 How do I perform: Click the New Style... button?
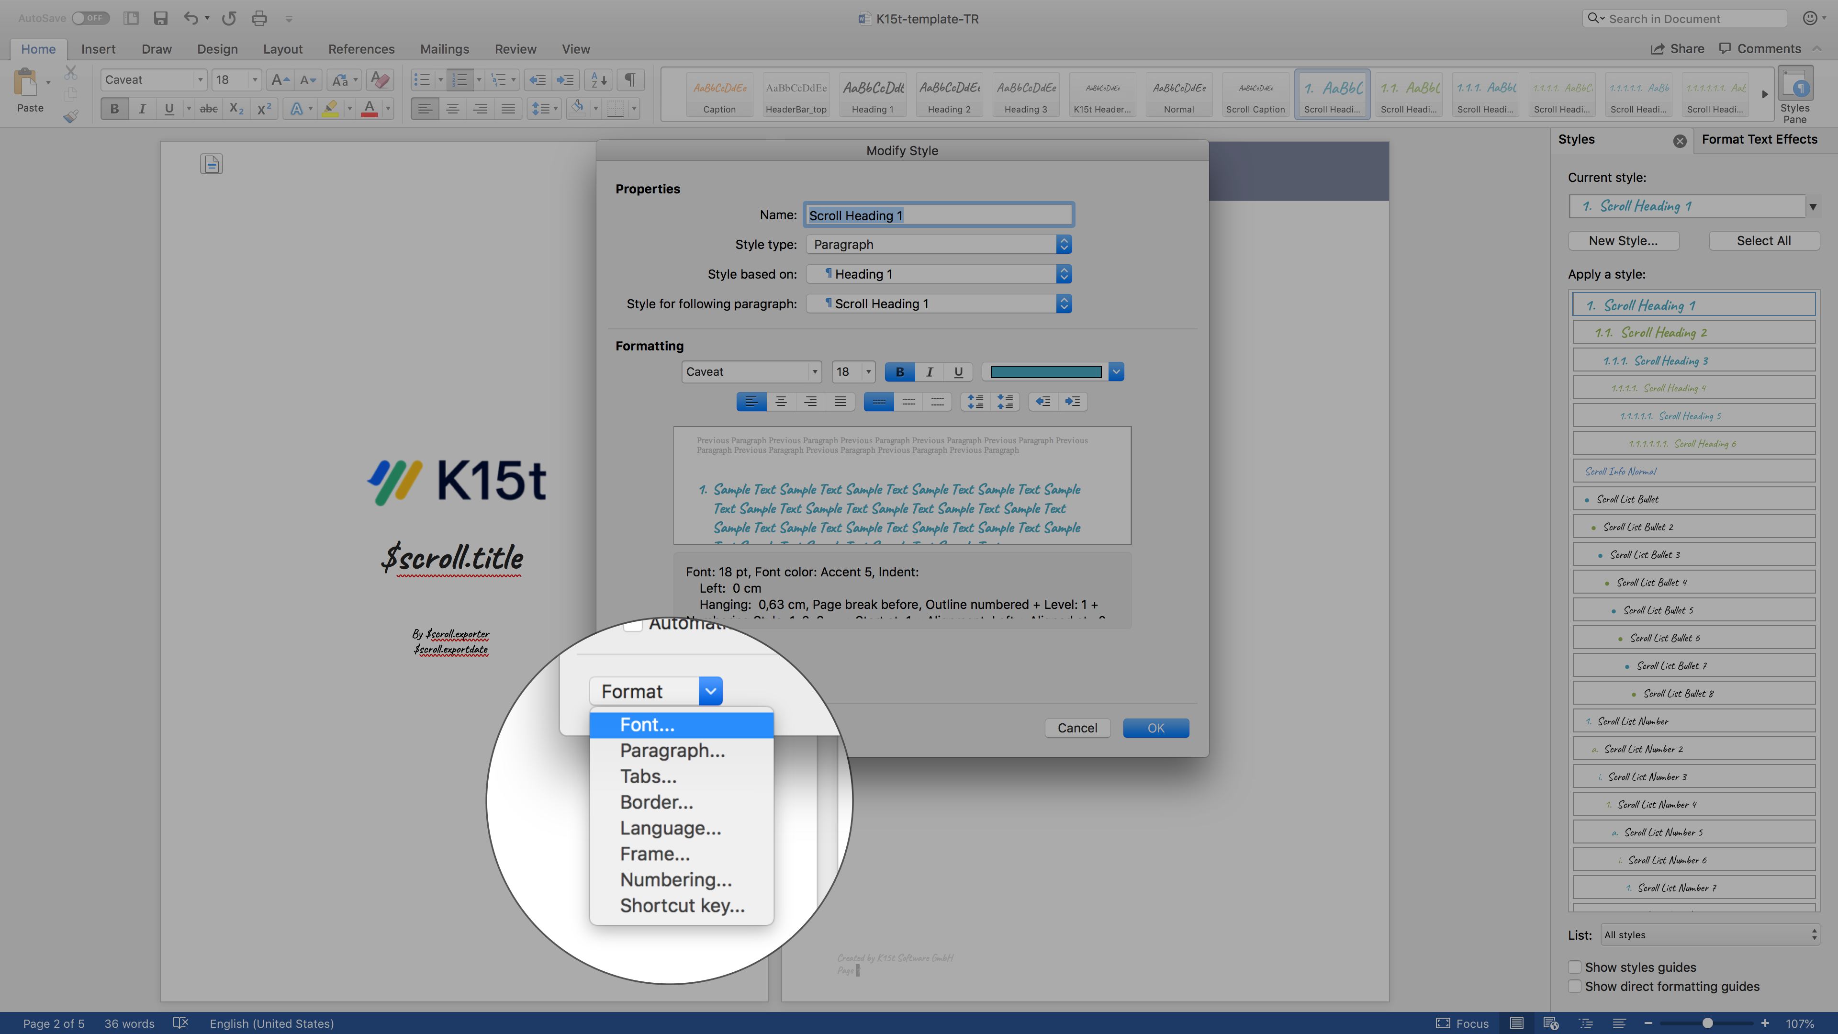coord(1623,240)
